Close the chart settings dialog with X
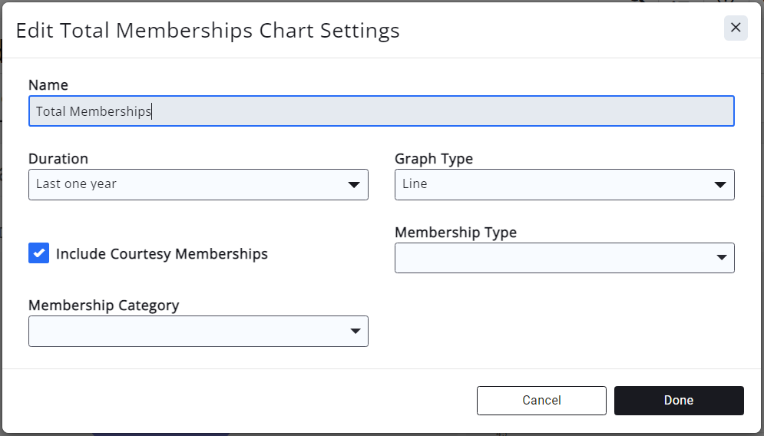This screenshot has height=436, width=764. (x=736, y=28)
